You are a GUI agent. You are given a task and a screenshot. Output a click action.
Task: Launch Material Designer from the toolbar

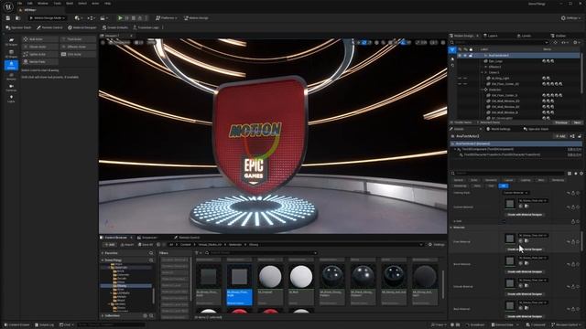82,27
